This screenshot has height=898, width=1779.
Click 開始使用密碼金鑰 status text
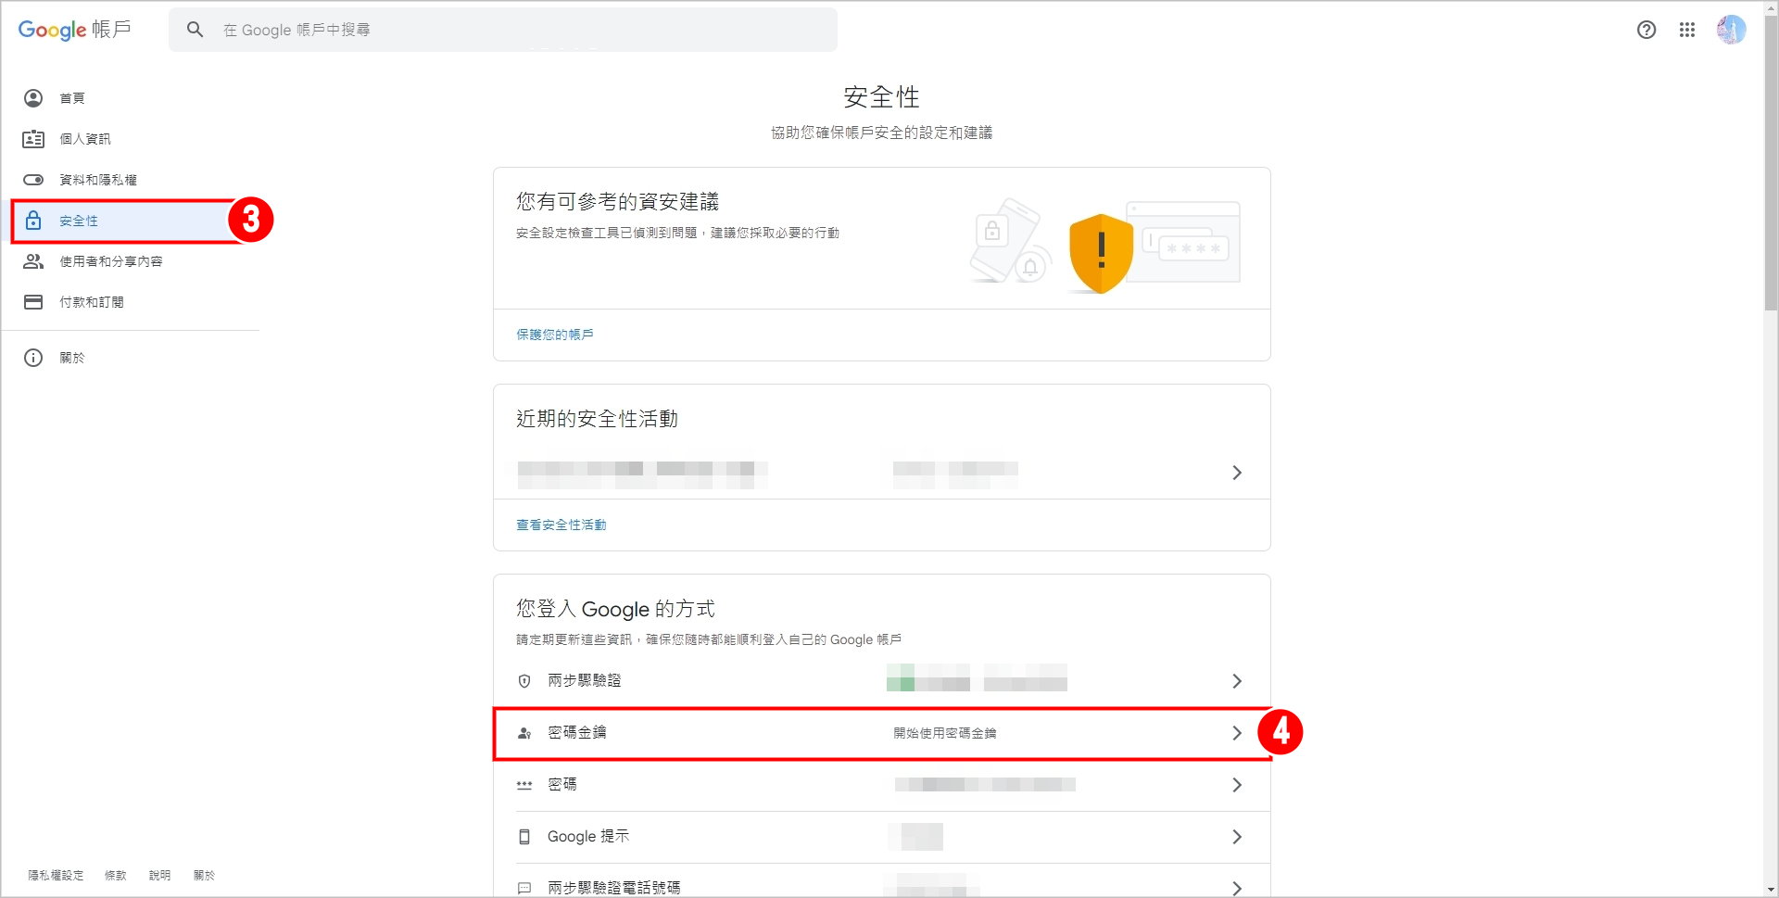point(945,733)
